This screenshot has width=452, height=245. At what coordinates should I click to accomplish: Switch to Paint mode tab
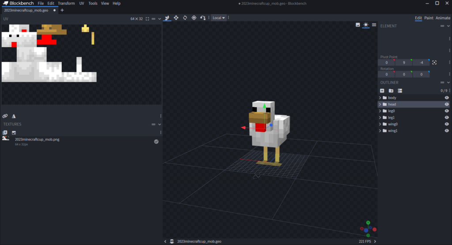pyautogui.click(x=429, y=18)
